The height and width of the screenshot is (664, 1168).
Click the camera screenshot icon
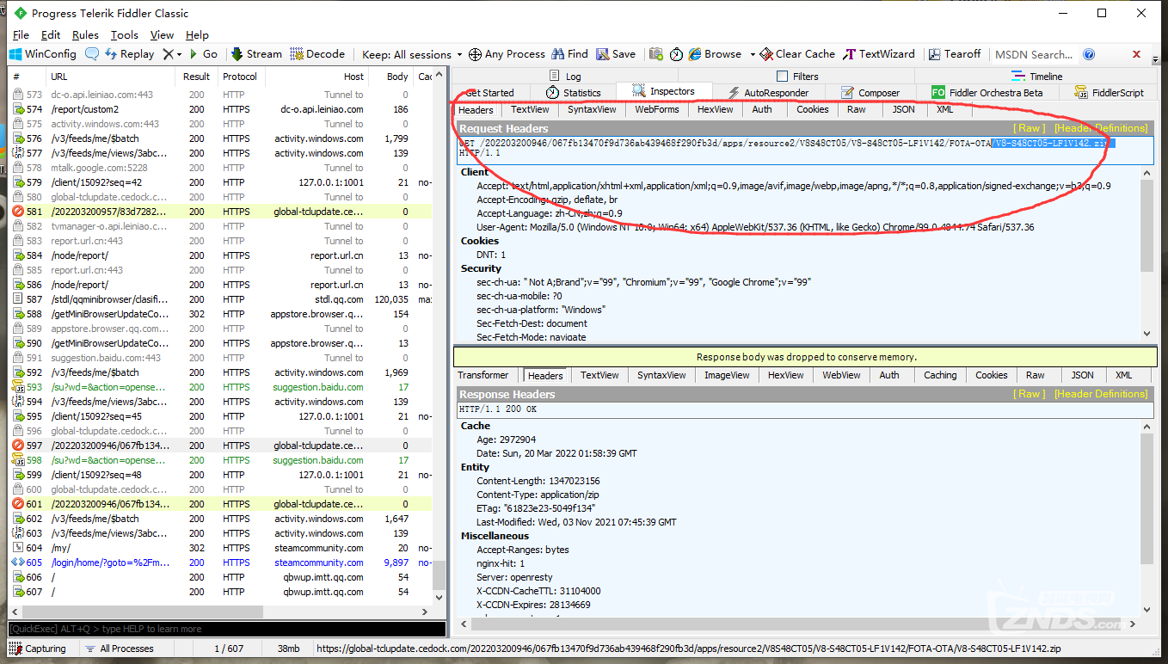click(656, 53)
